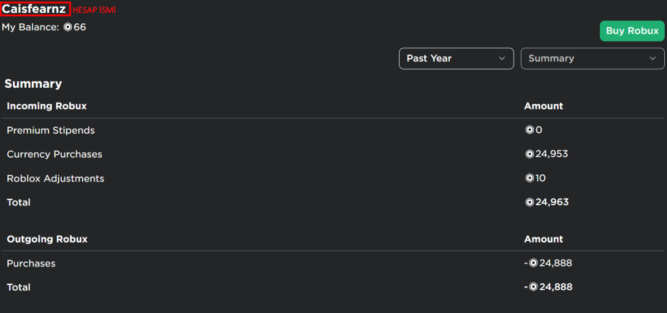Click the Robux icon in the Outgoing Total row
The height and width of the screenshot is (313, 667).
(534, 287)
